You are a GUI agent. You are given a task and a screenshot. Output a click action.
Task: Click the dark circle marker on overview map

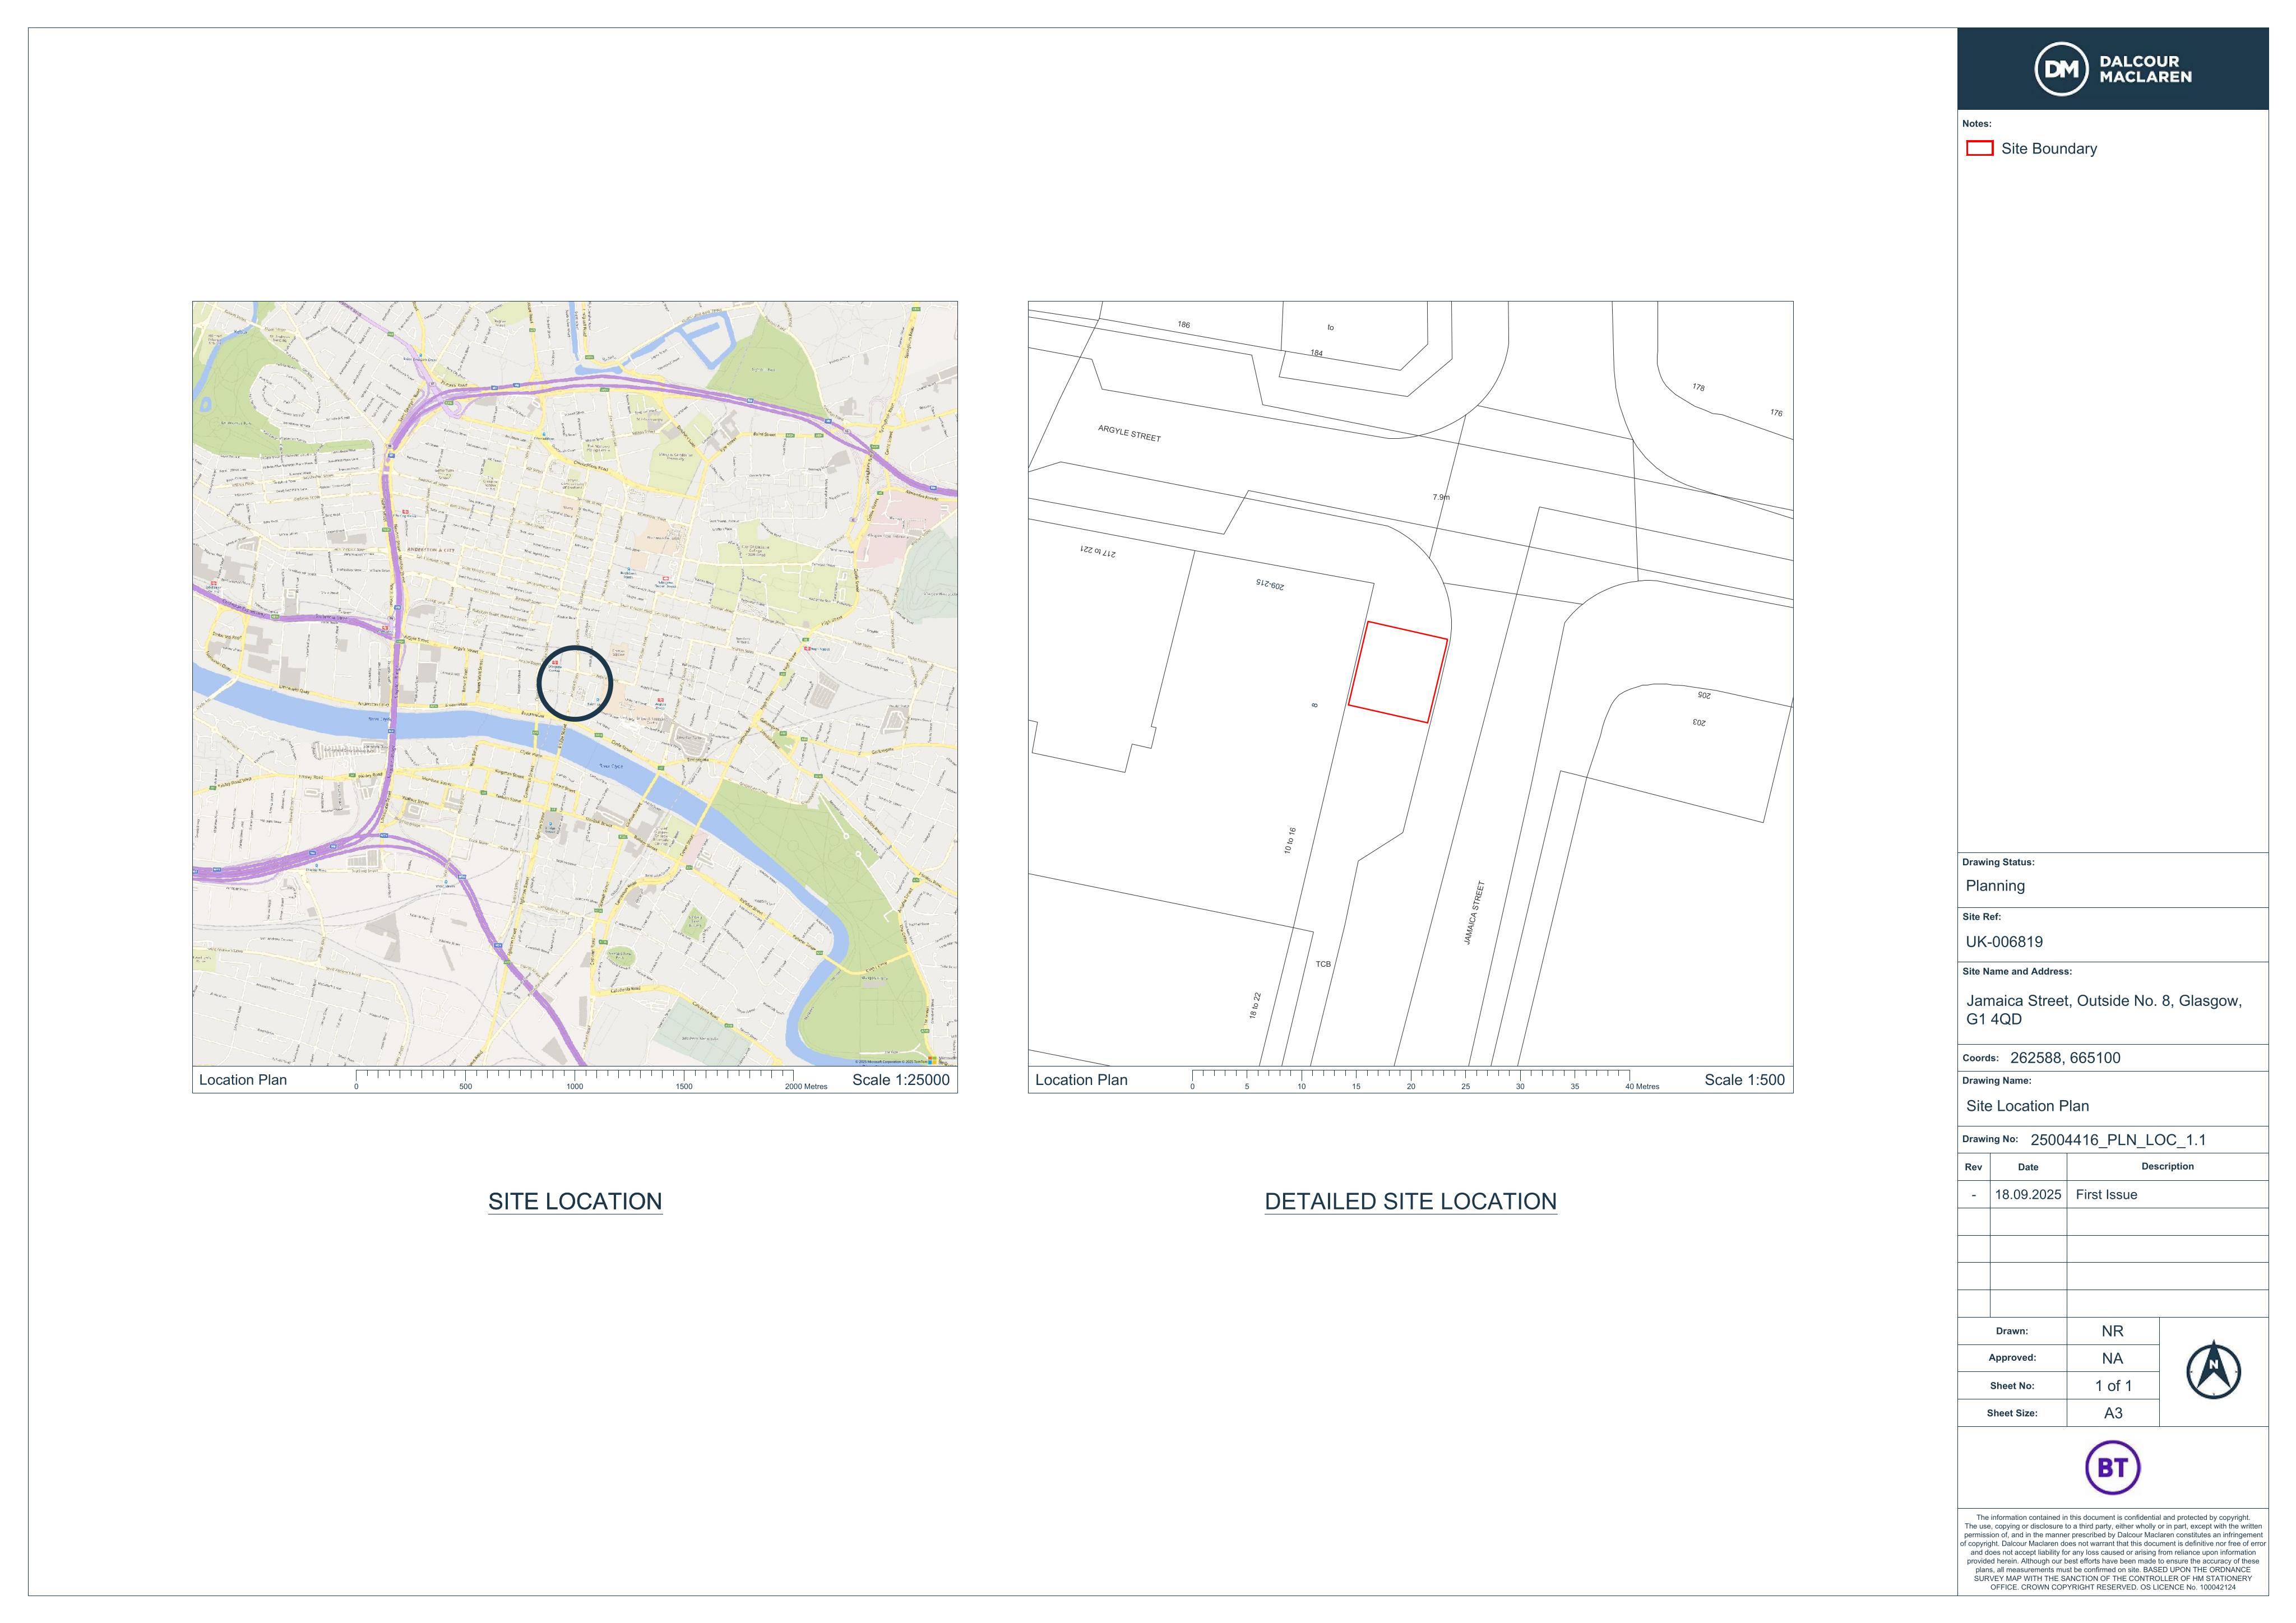[574, 683]
